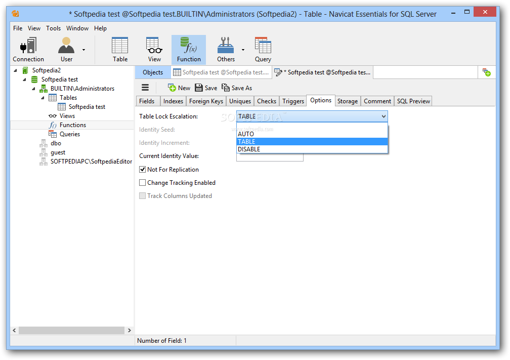
Task: Click the New button
Action: (x=179, y=88)
